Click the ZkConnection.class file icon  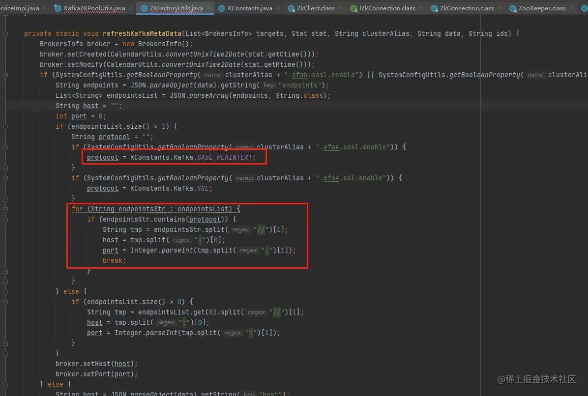tap(434, 8)
